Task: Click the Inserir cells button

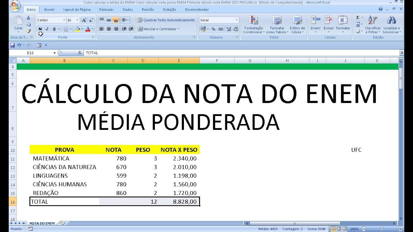Action: (316, 25)
